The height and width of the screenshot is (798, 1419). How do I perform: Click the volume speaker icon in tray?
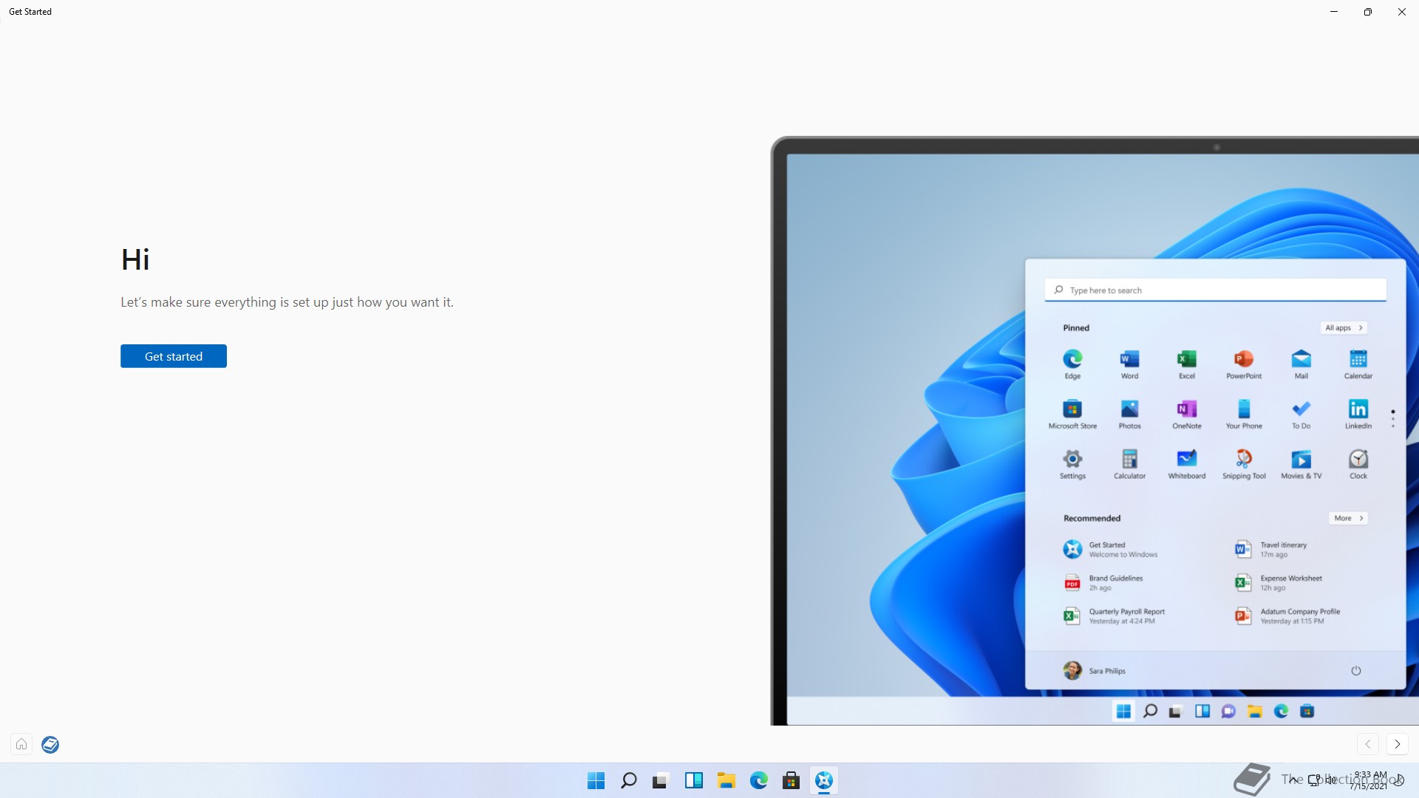click(1331, 780)
